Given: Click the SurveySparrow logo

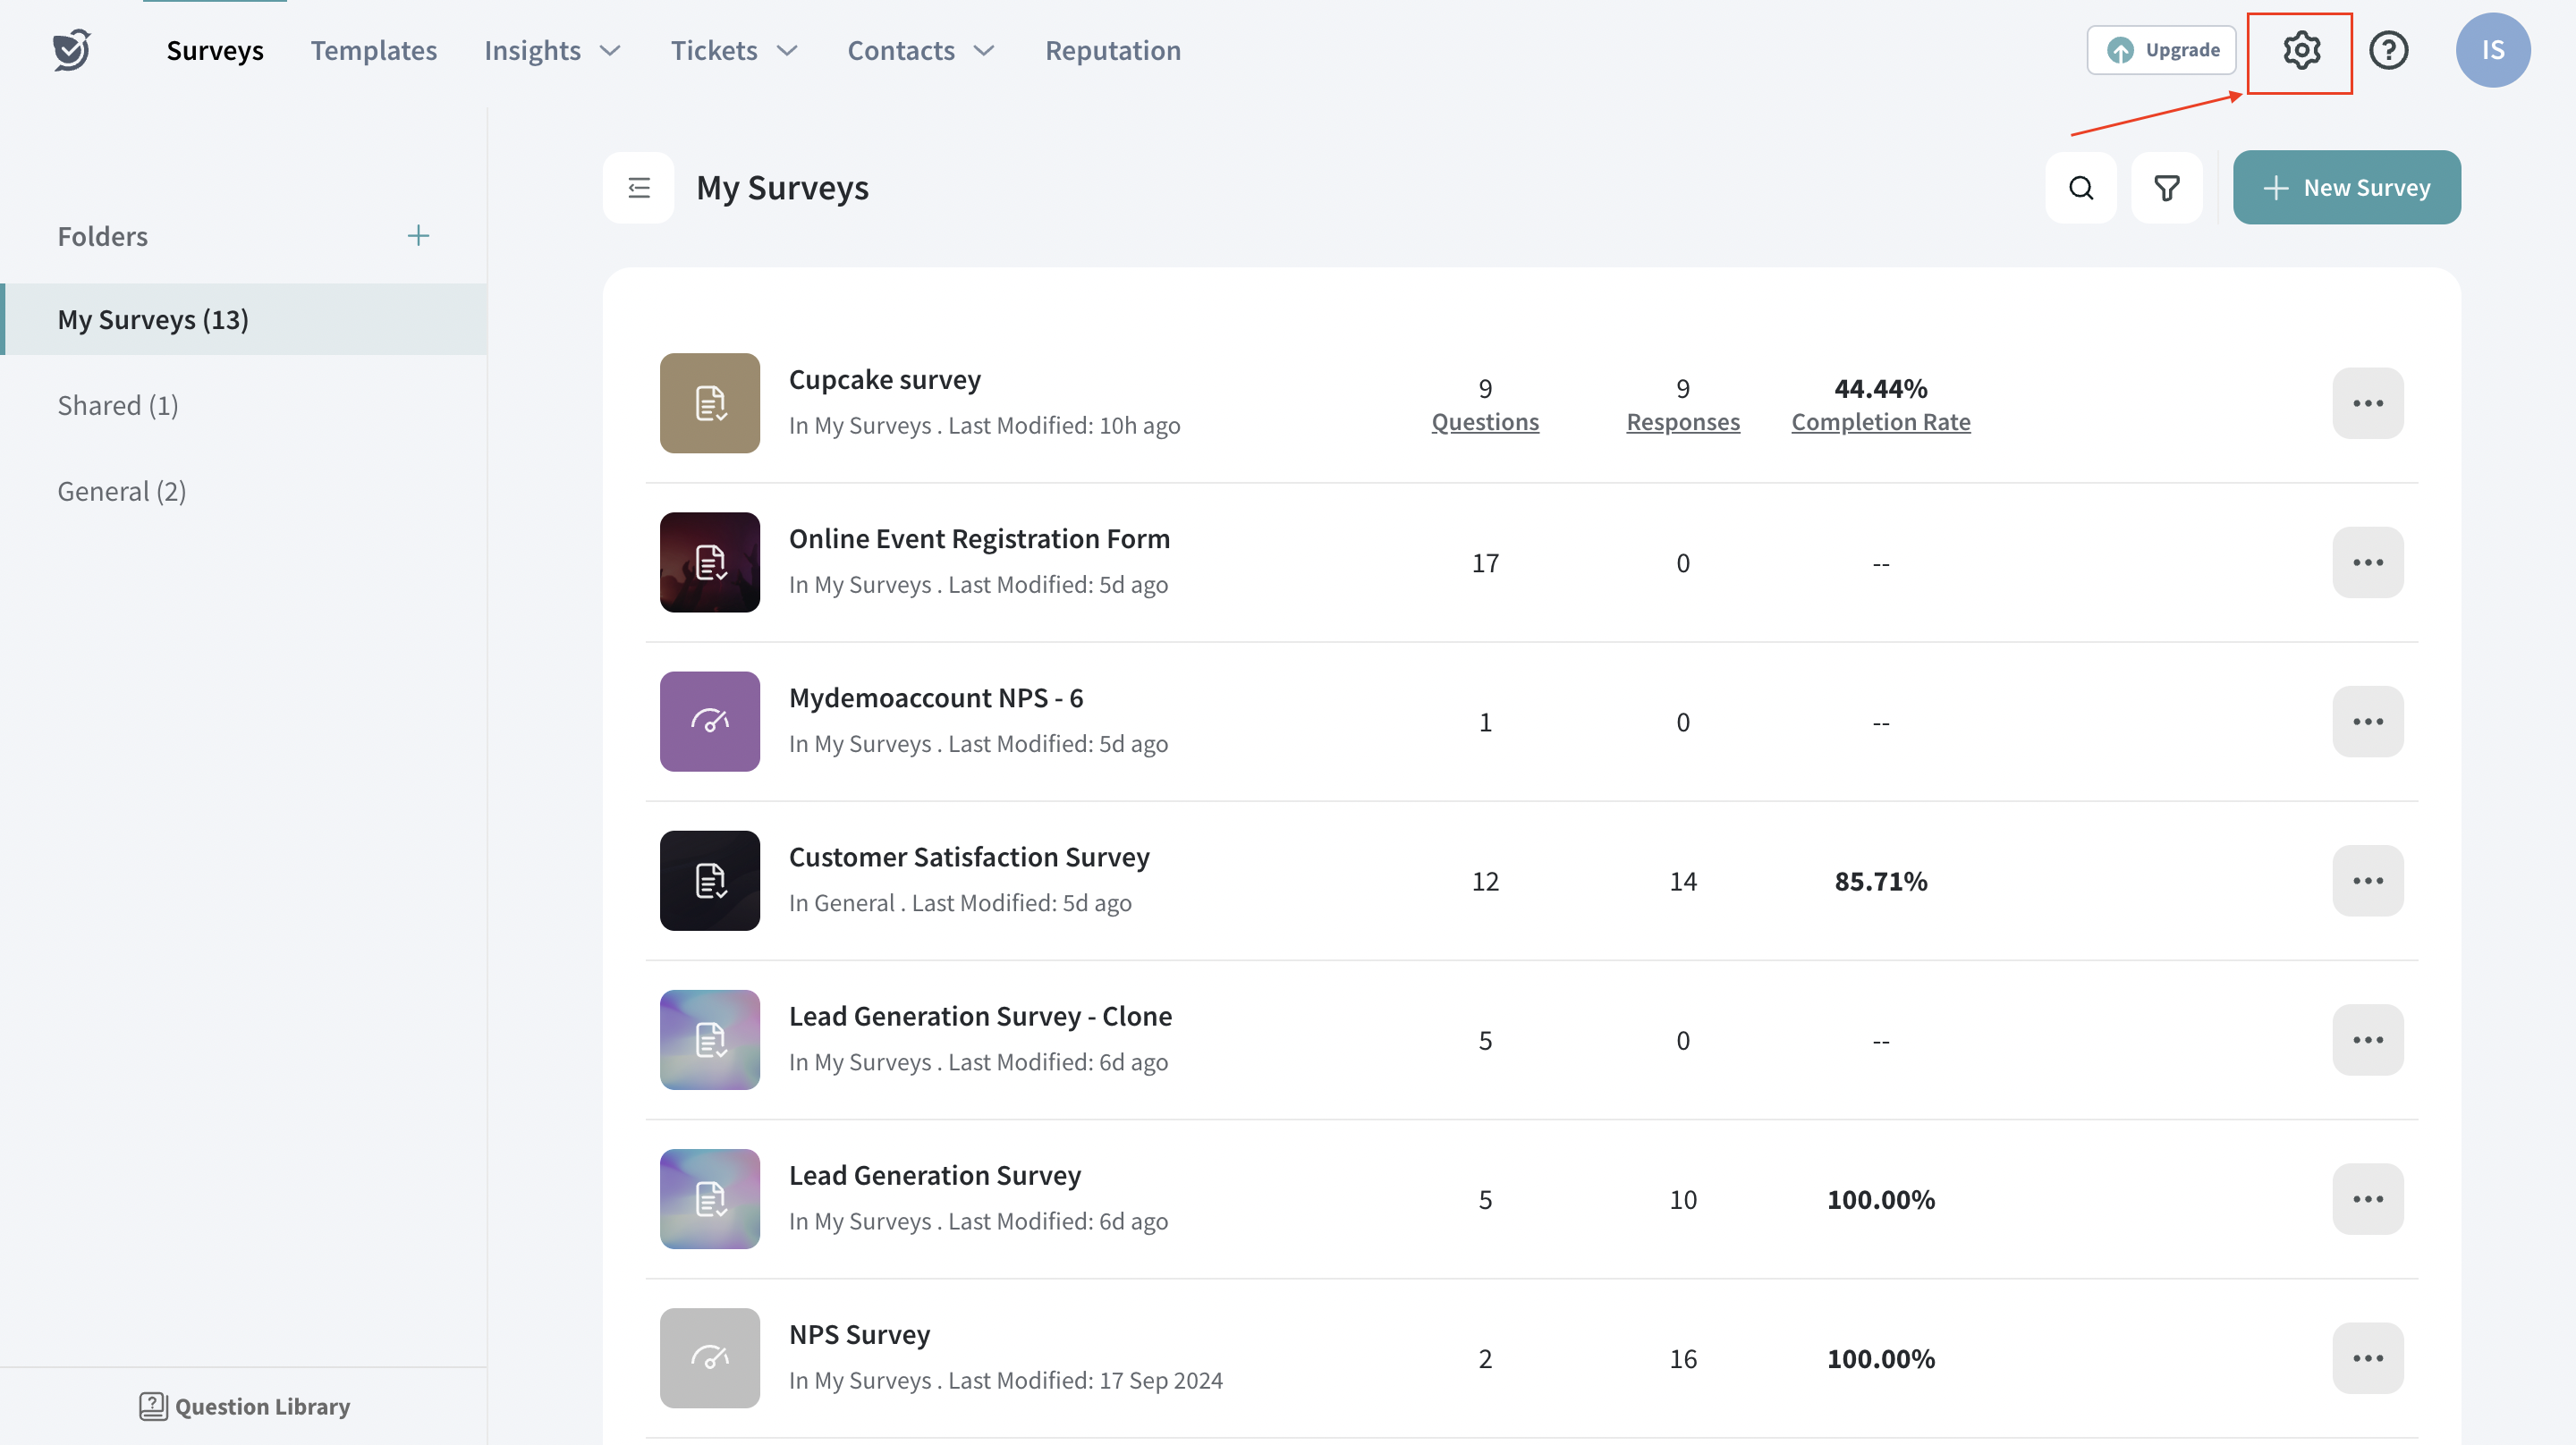Looking at the screenshot, I should coord(72,50).
